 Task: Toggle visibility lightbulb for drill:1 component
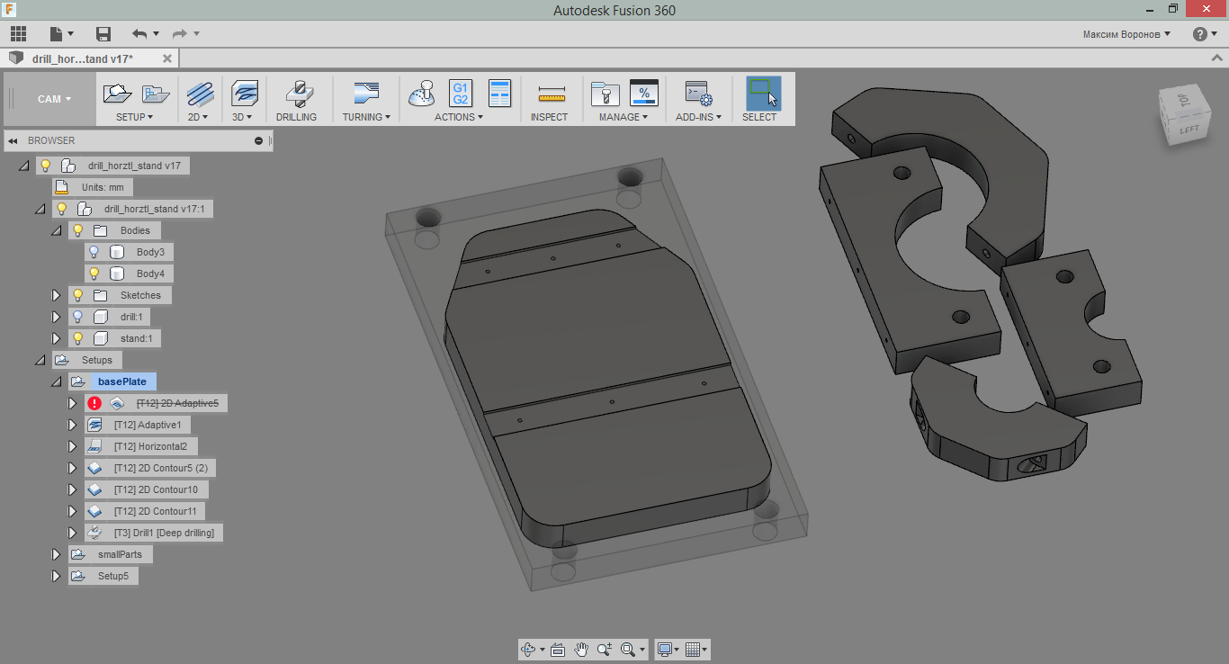tap(77, 317)
